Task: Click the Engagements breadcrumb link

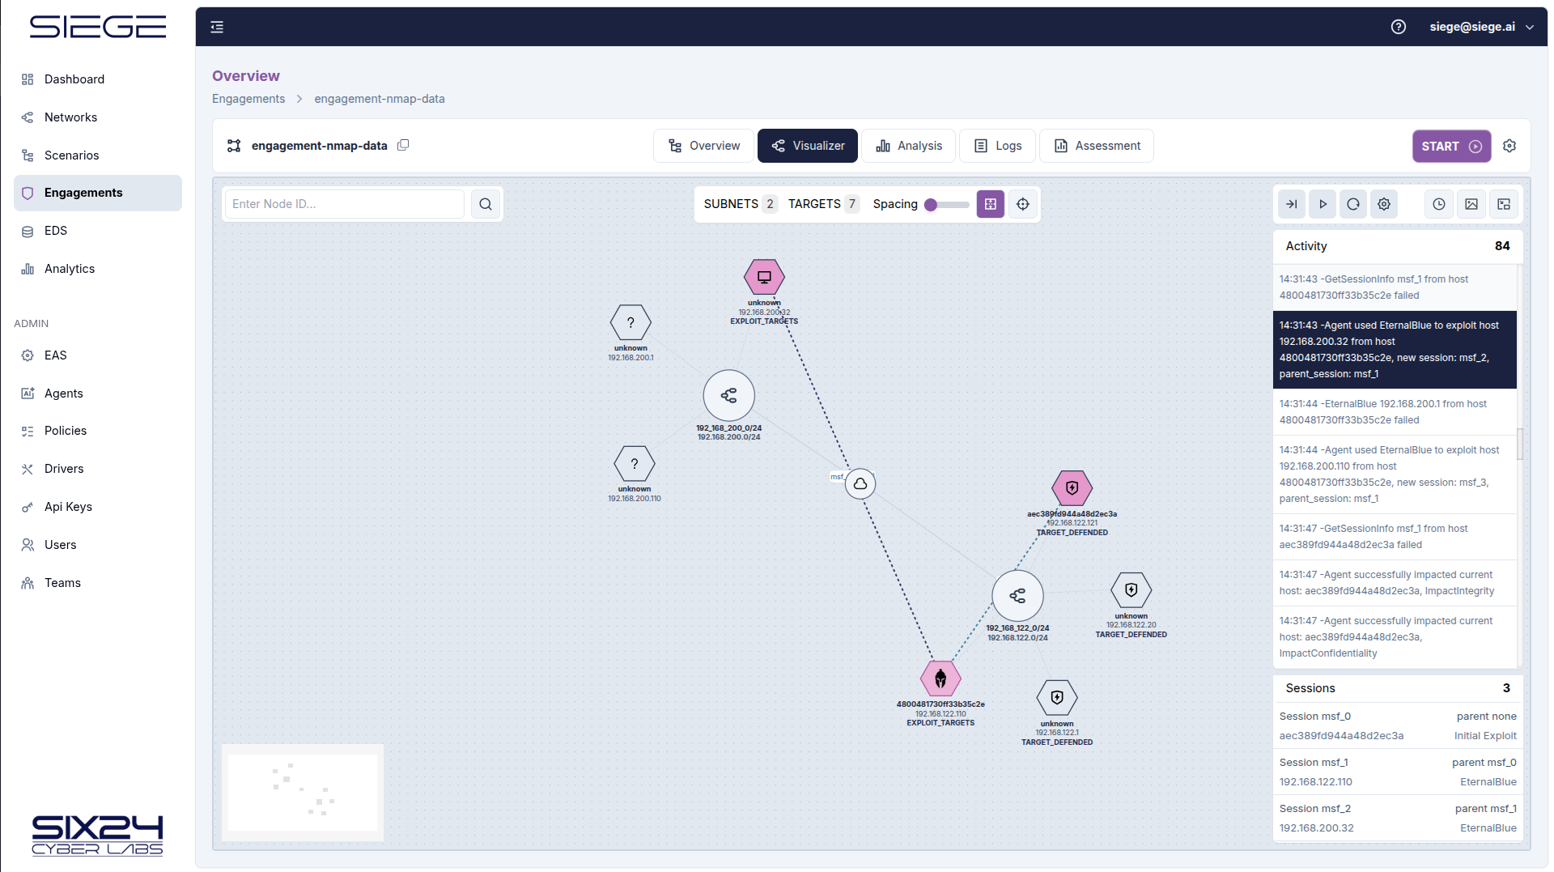Action: tap(248, 99)
